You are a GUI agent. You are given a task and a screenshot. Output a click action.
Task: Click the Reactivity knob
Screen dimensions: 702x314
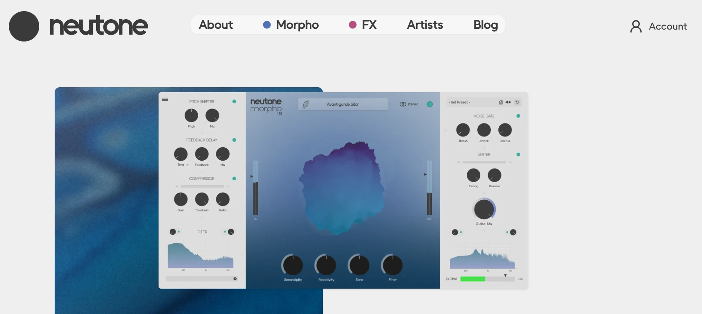[326, 265]
